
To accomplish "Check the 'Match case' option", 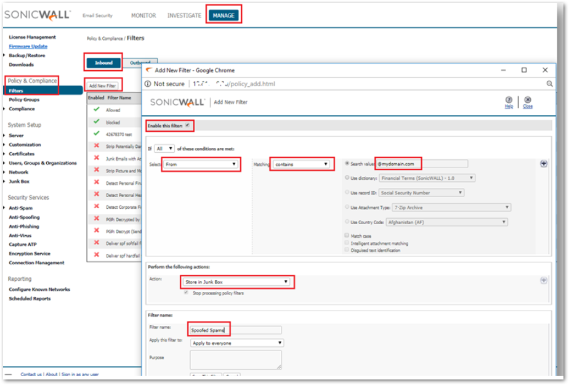I will click(x=347, y=235).
